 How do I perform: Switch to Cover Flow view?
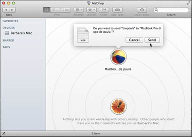pyautogui.click(x=67, y=10)
